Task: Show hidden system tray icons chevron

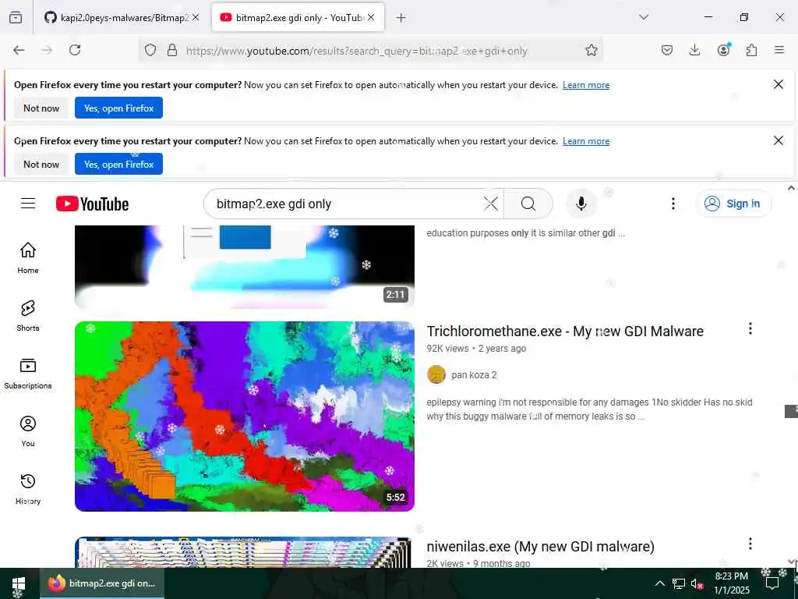Action: [659, 583]
